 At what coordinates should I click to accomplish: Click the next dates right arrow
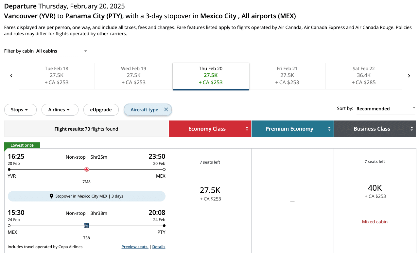[x=409, y=76]
